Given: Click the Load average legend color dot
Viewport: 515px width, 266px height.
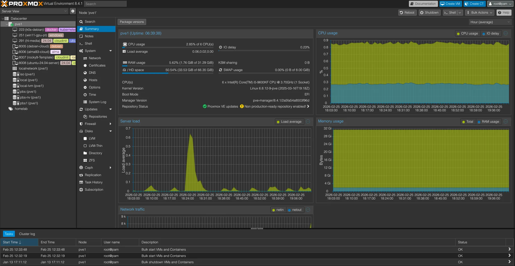Looking at the screenshot, I should [x=278, y=122].
